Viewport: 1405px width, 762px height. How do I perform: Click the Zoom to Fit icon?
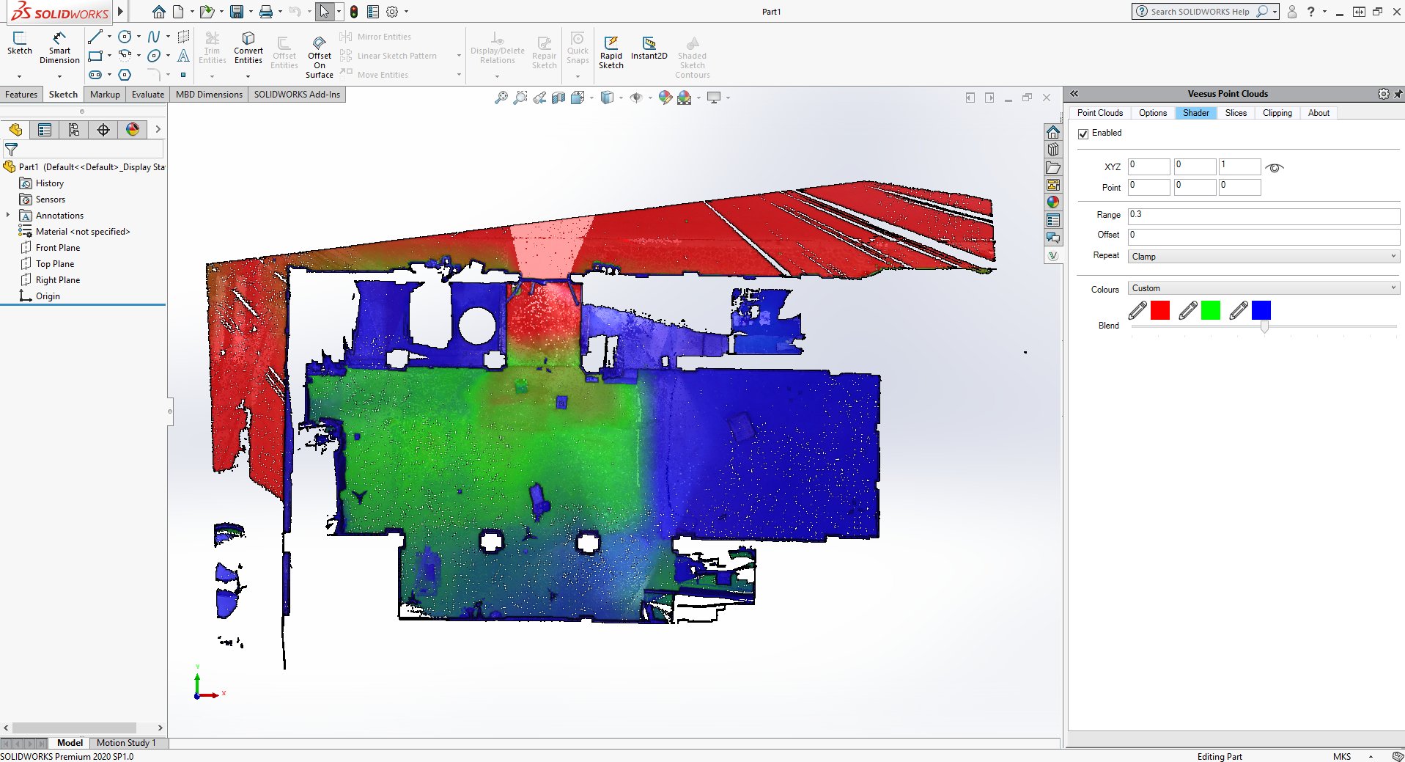point(501,96)
